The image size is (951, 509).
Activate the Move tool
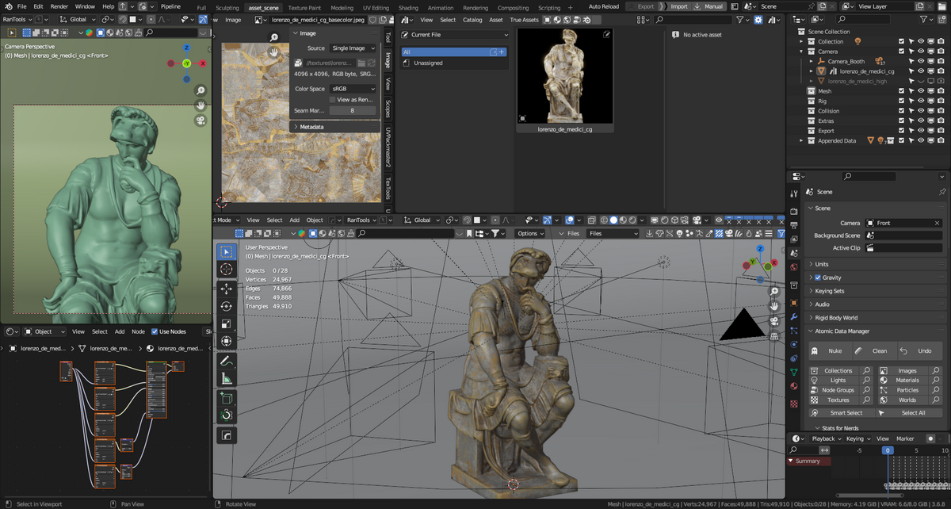pos(227,289)
